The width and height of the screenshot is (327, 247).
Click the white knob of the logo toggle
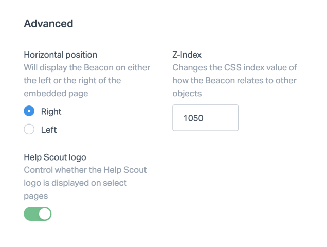tap(45, 214)
